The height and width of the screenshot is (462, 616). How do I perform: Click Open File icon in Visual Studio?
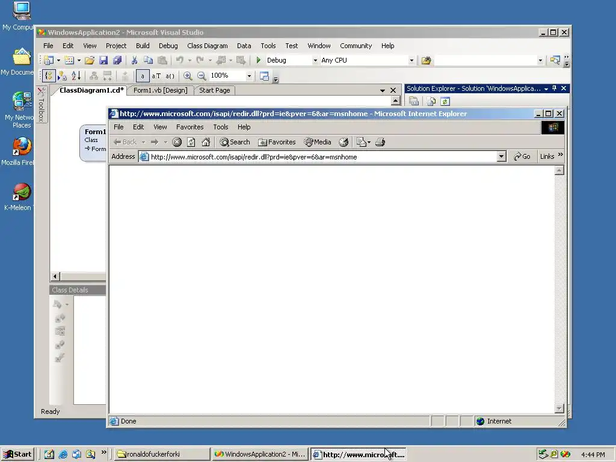pos(90,60)
